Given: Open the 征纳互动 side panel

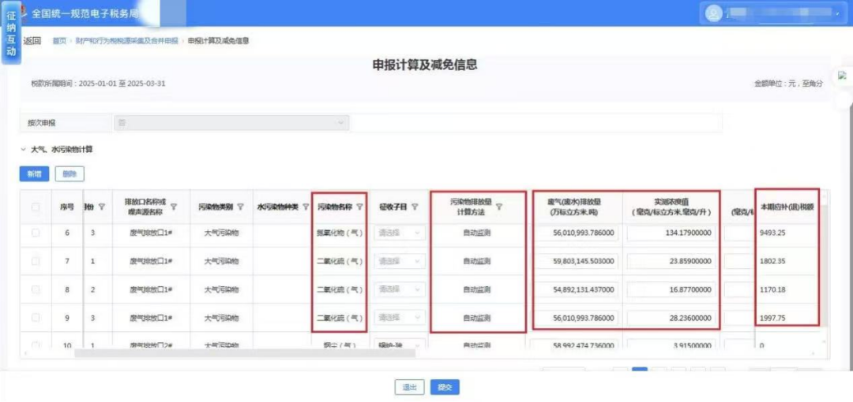Looking at the screenshot, I should tap(11, 39).
